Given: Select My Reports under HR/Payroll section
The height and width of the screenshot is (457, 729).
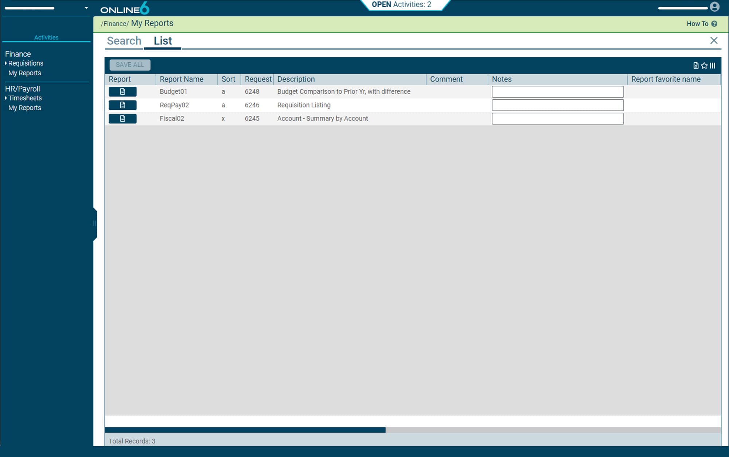Looking at the screenshot, I should [25, 108].
